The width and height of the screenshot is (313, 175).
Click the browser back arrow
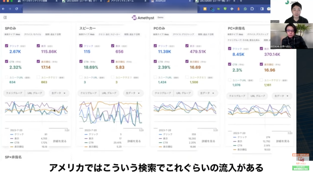pos(3,9)
